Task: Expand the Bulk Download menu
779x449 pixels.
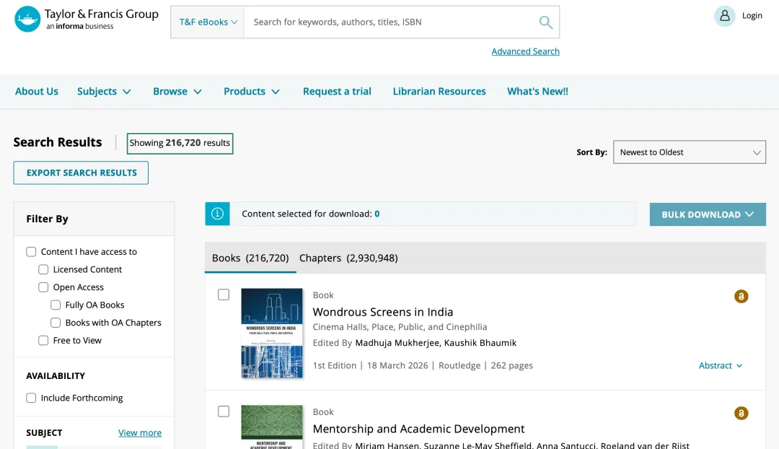Action: click(707, 214)
